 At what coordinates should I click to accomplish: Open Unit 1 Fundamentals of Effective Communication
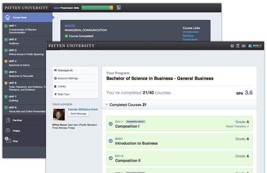click(x=27, y=29)
